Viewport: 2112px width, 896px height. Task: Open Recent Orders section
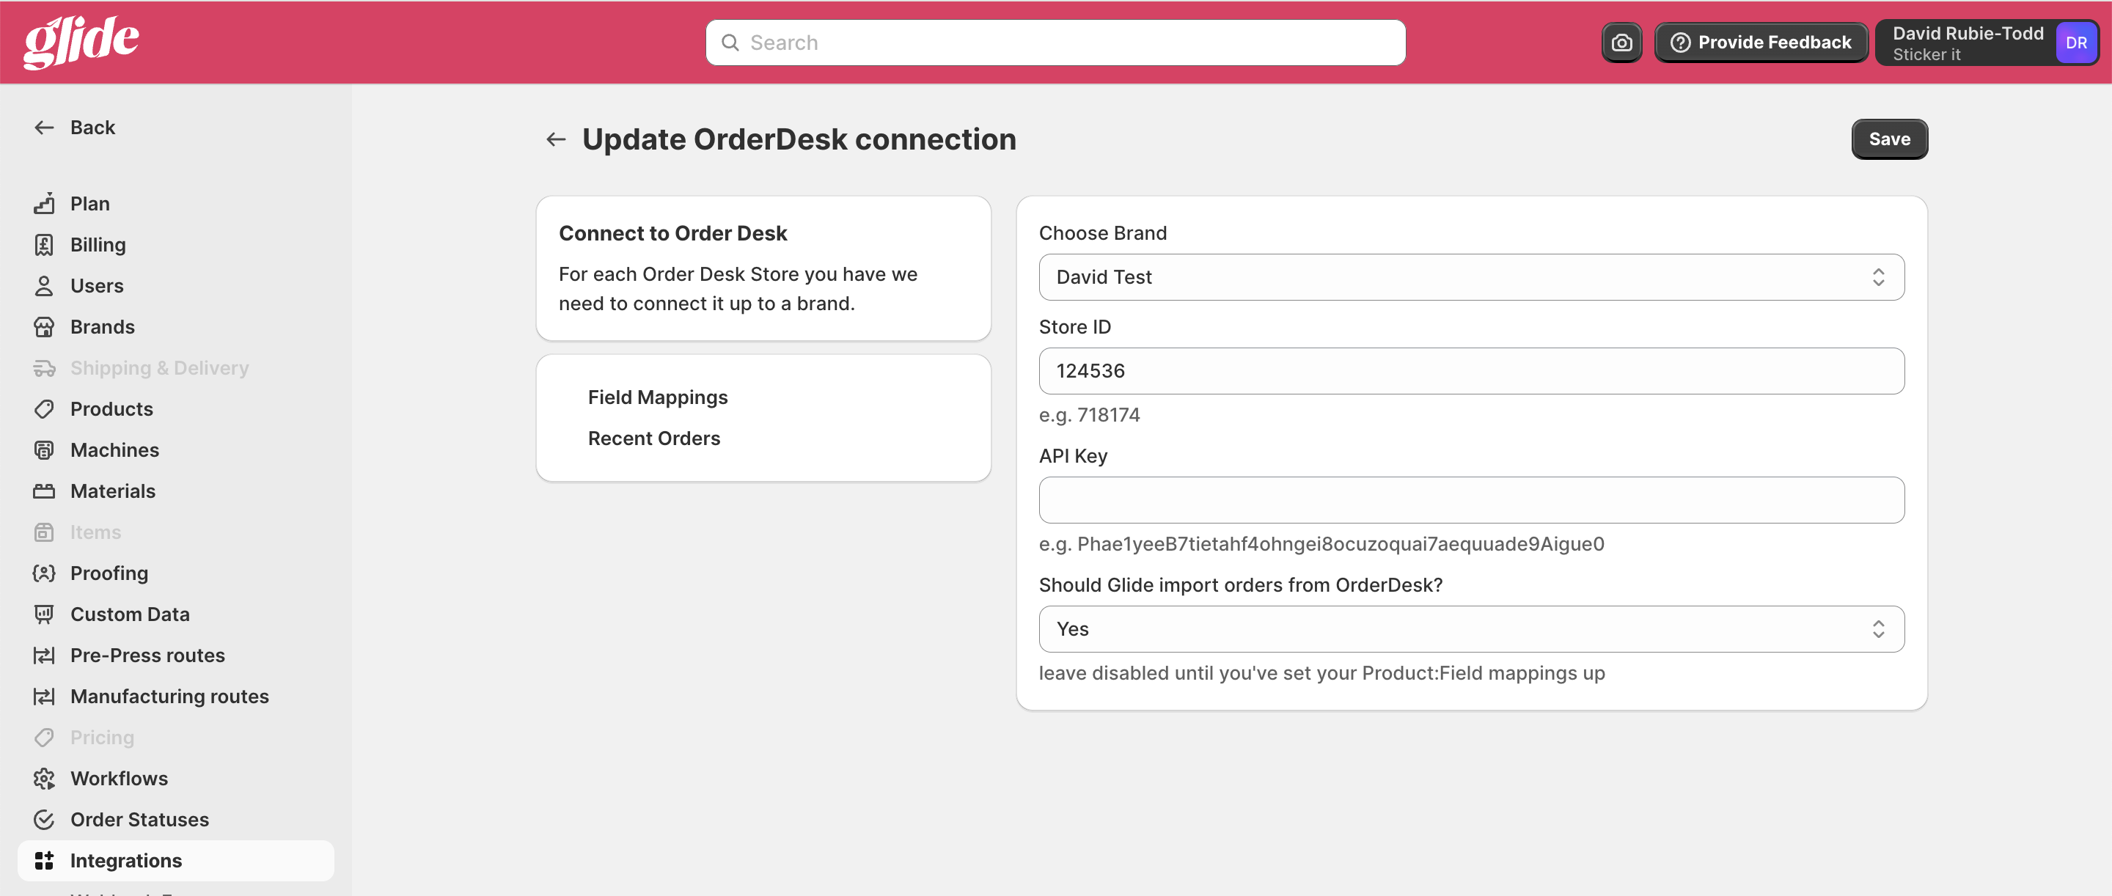point(653,438)
